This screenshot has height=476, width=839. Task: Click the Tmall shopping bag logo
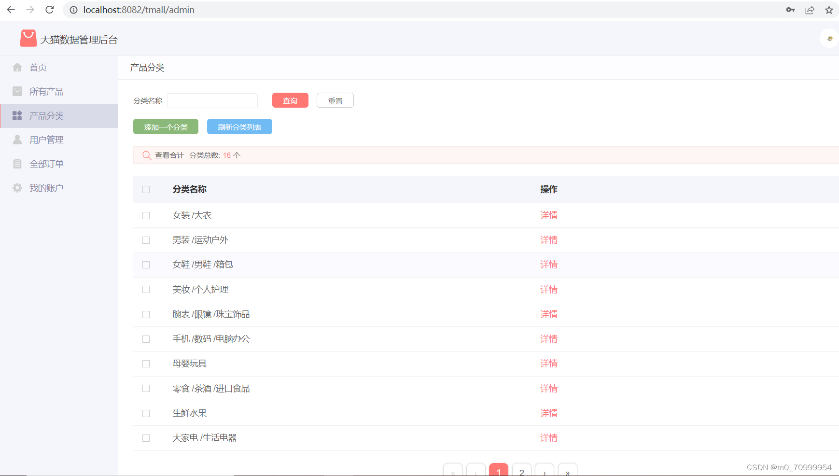pos(28,38)
